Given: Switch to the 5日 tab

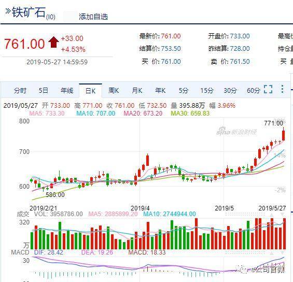Looking at the screenshot, I should coord(44,91).
